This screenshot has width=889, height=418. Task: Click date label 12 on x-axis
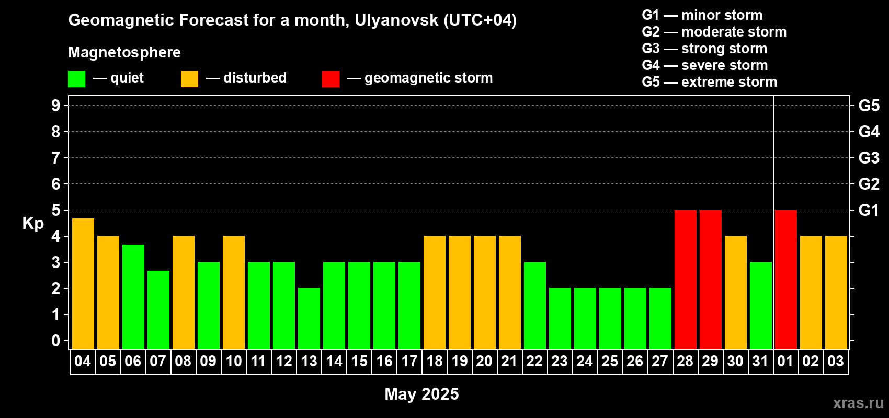283,362
